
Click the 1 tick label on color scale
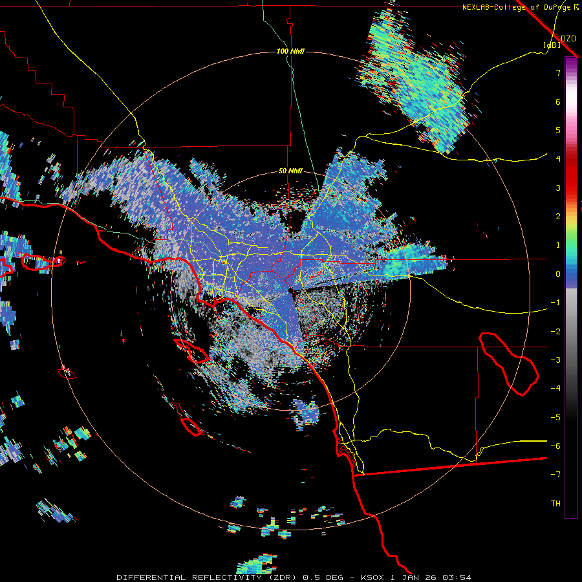point(558,245)
